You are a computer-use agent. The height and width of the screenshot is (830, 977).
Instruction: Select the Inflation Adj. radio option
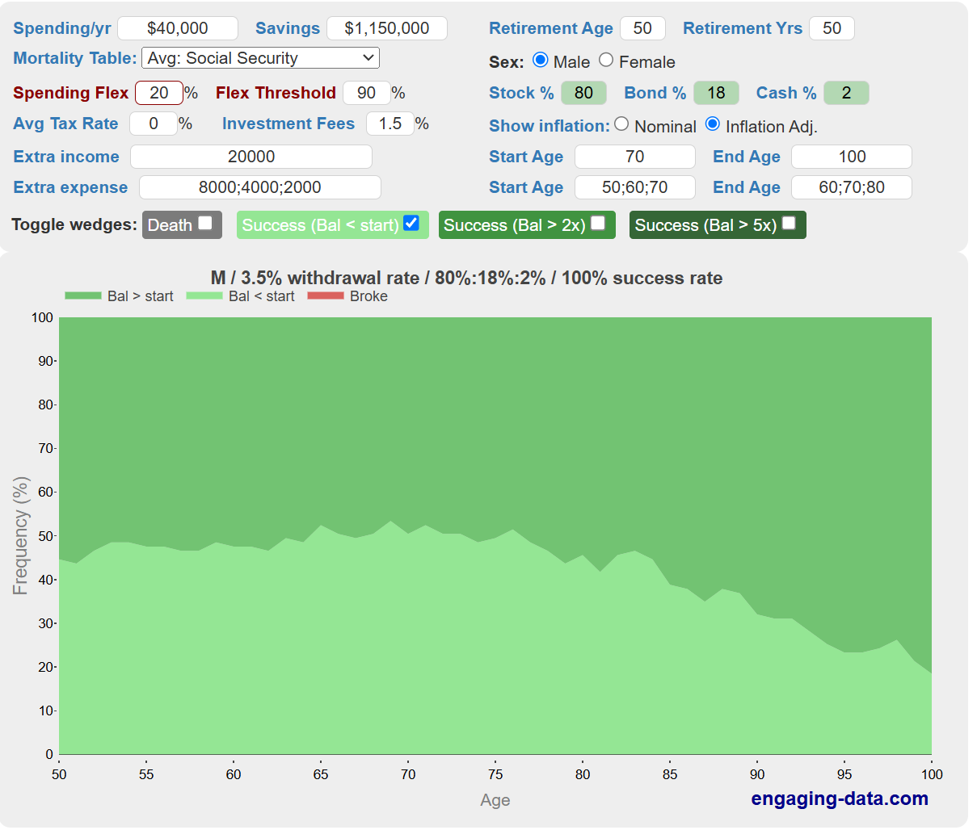[713, 124]
